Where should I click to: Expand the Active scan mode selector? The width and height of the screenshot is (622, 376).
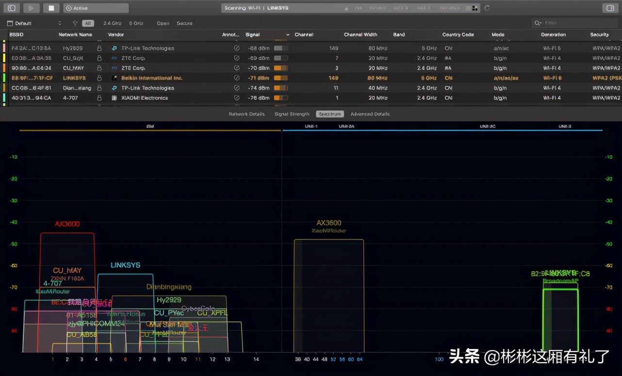96,8
